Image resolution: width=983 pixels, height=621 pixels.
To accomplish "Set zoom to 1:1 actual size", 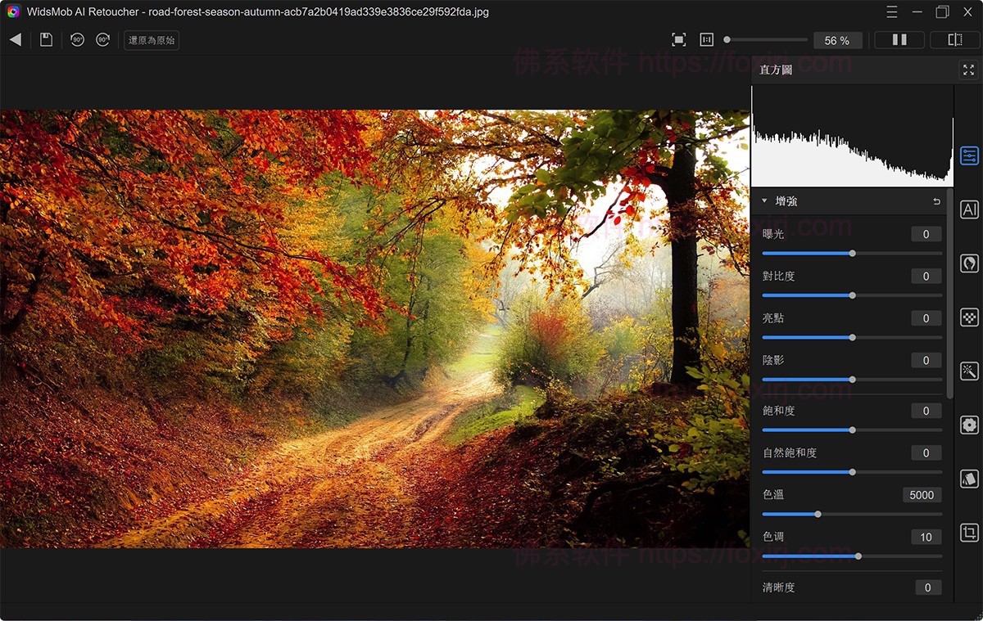I will [706, 40].
